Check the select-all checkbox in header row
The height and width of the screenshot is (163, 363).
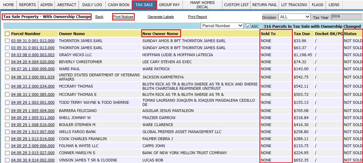click(7, 34)
